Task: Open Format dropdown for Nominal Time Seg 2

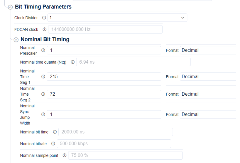Action: point(208,94)
